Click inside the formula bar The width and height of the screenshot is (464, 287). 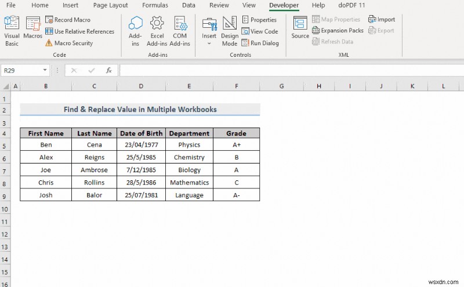[292, 70]
